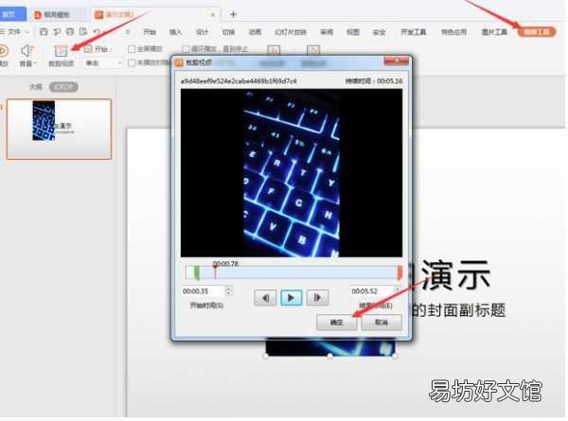Expand the File (文件) menu arrow

[27, 32]
